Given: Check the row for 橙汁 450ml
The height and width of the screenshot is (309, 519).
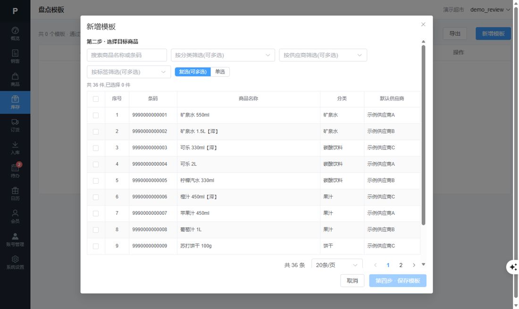Looking at the screenshot, I should (x=96, y=197).
